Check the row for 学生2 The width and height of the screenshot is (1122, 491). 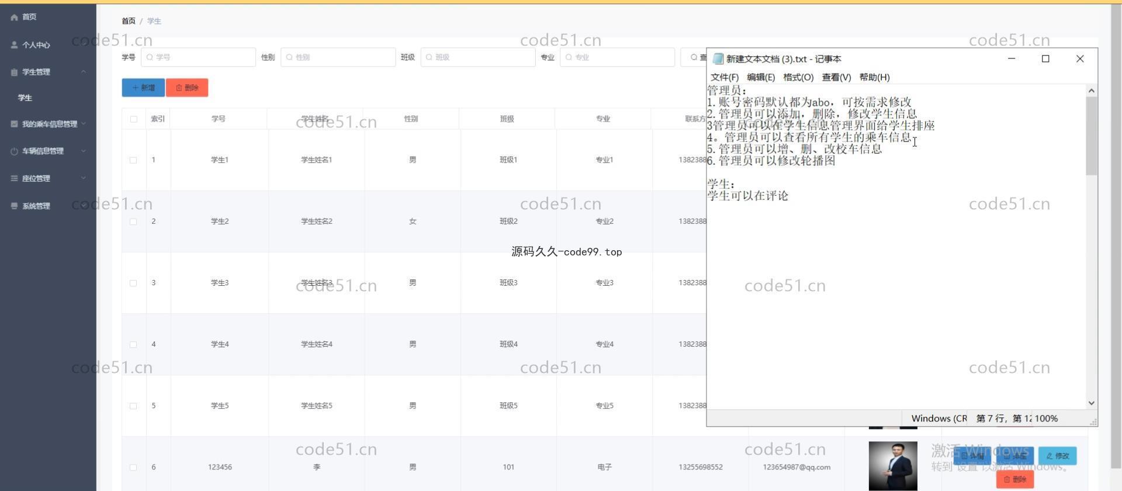(133, 222)
